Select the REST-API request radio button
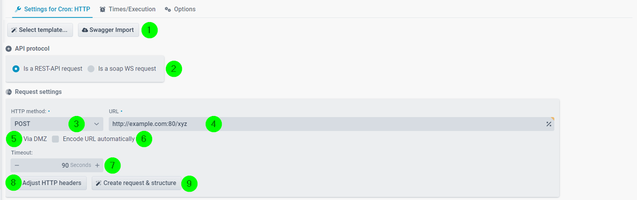 pos(16,69)
